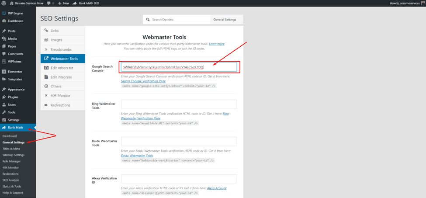The height and width of the screenshot is (198, 426).
Task: Open Sitemap Settings submenu item
Action: 13,155
